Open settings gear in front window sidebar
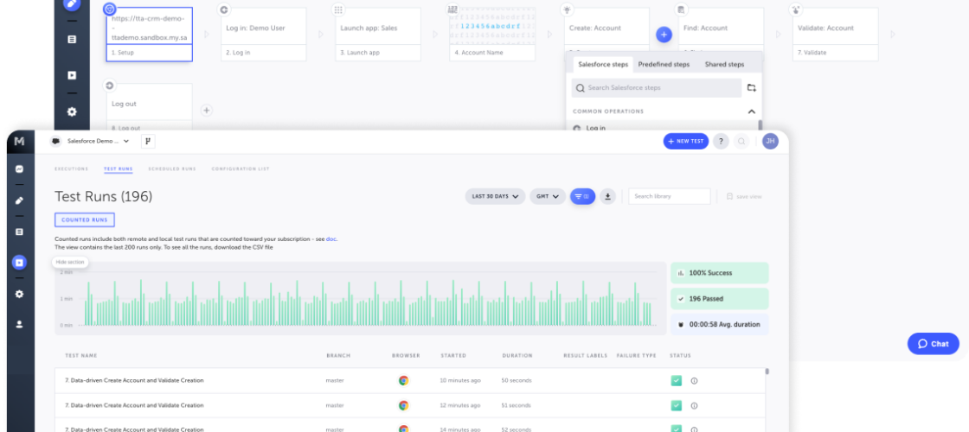Viewport: 969px width, 432px height. coord(19,294)
